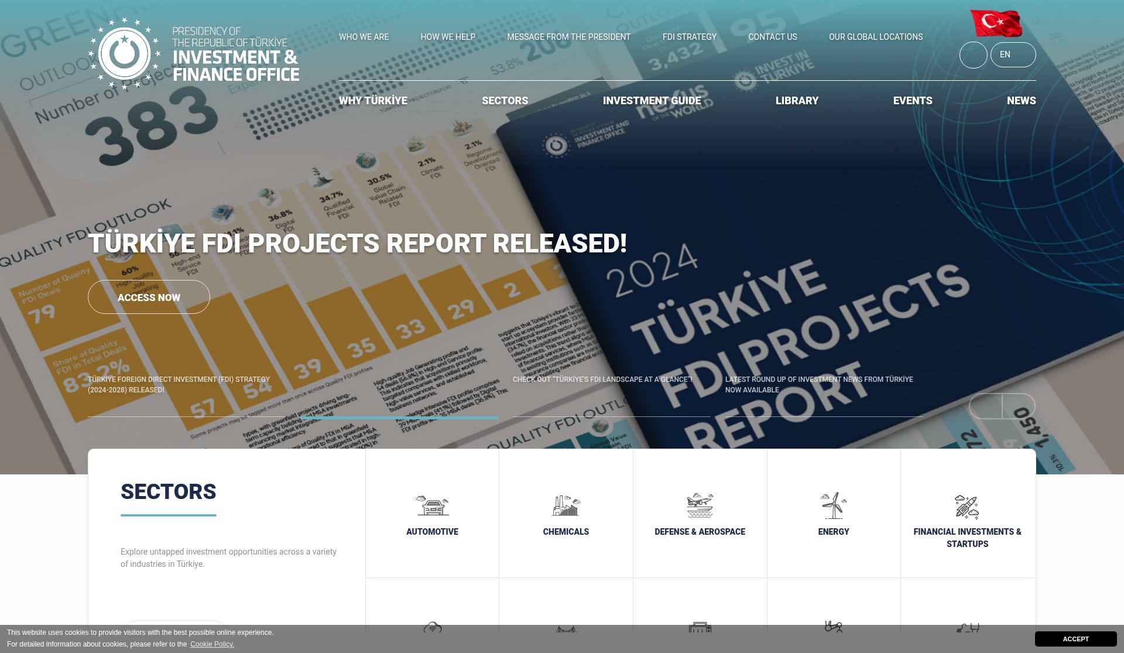
Task: Open the EN language dropdown
Action: click(1013, 55)
